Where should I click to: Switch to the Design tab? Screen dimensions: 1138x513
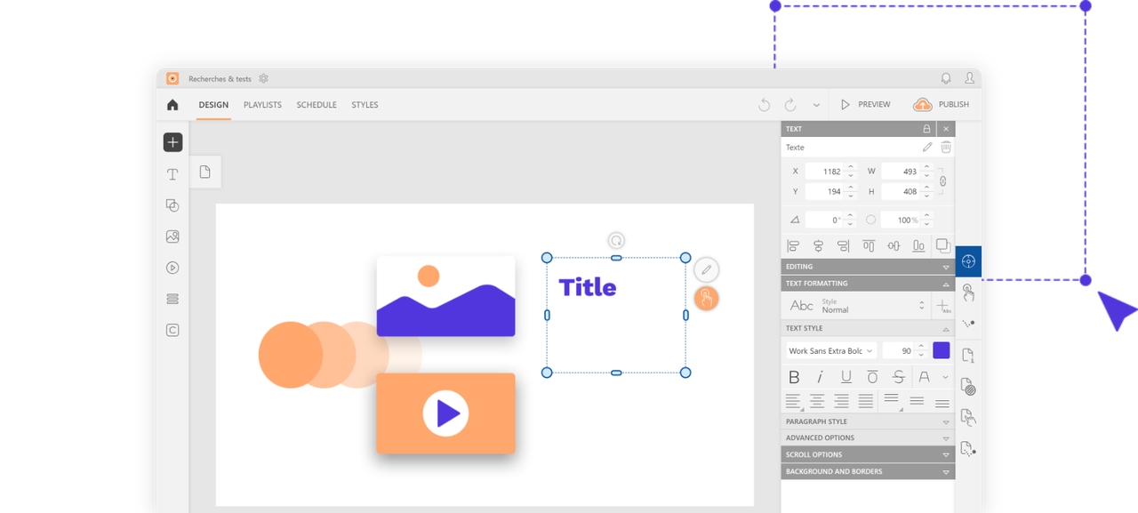pos(213,105)
